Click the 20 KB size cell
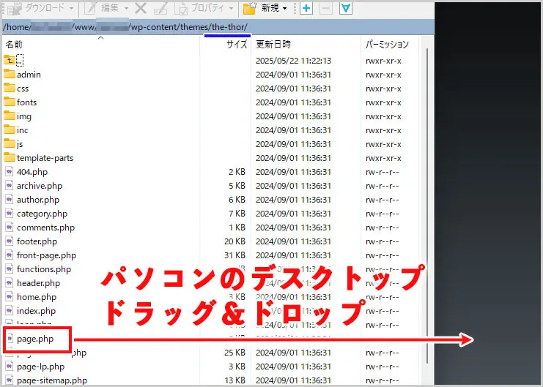The width and height of the screenshot is (543, 387). [x=234, y=241]
